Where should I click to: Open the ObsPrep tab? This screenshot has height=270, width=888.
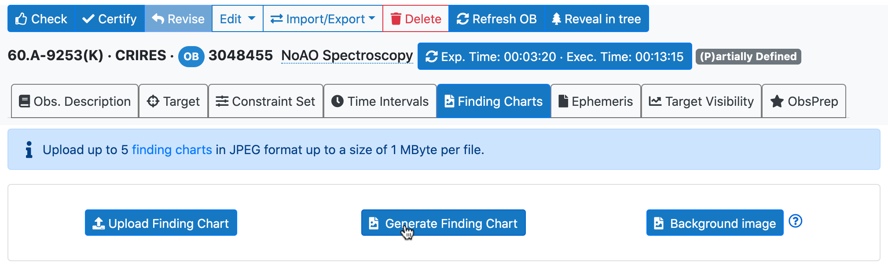[804, 101]
